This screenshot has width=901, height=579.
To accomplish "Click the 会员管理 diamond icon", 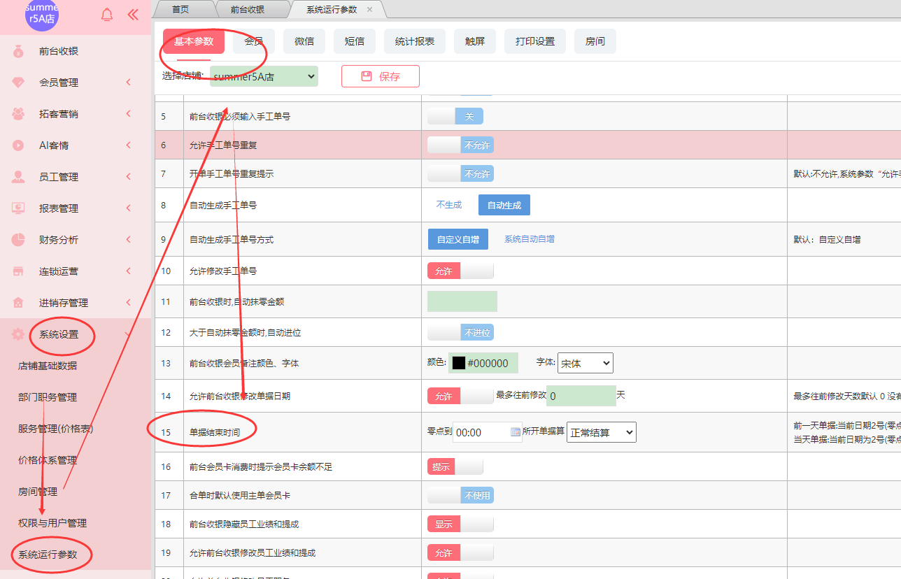I will (x=18, y=83).
